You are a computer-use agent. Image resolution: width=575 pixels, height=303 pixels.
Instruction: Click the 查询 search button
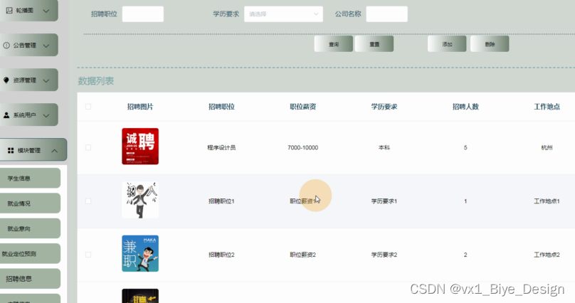(334, 44)
